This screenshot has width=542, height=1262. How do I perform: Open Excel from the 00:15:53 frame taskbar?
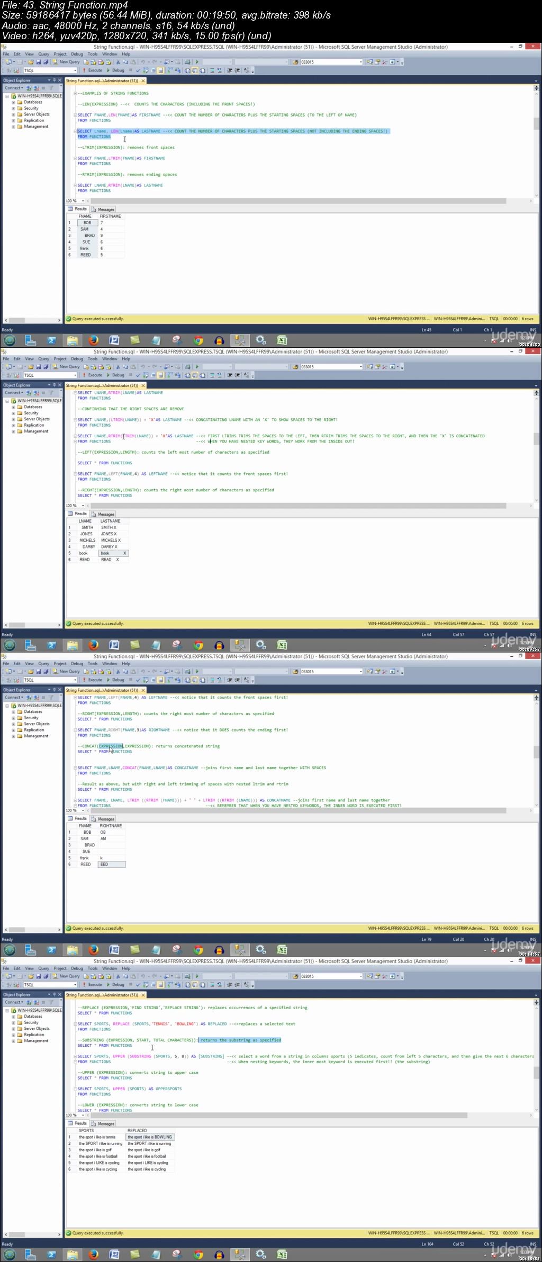tap(282, 1255)
